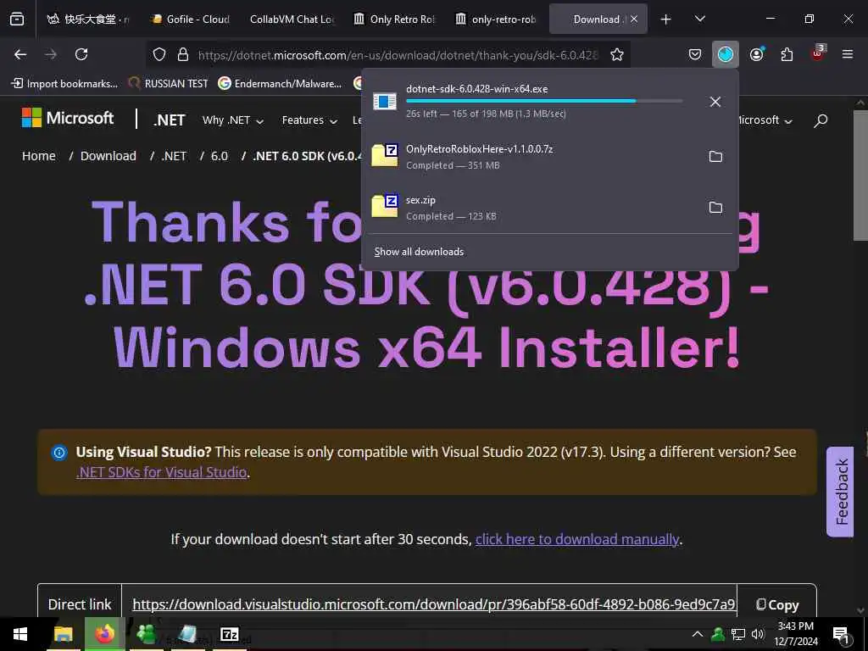Open the direct download URL link
This screenshot has height=651, width=868.
coord(433,604)
